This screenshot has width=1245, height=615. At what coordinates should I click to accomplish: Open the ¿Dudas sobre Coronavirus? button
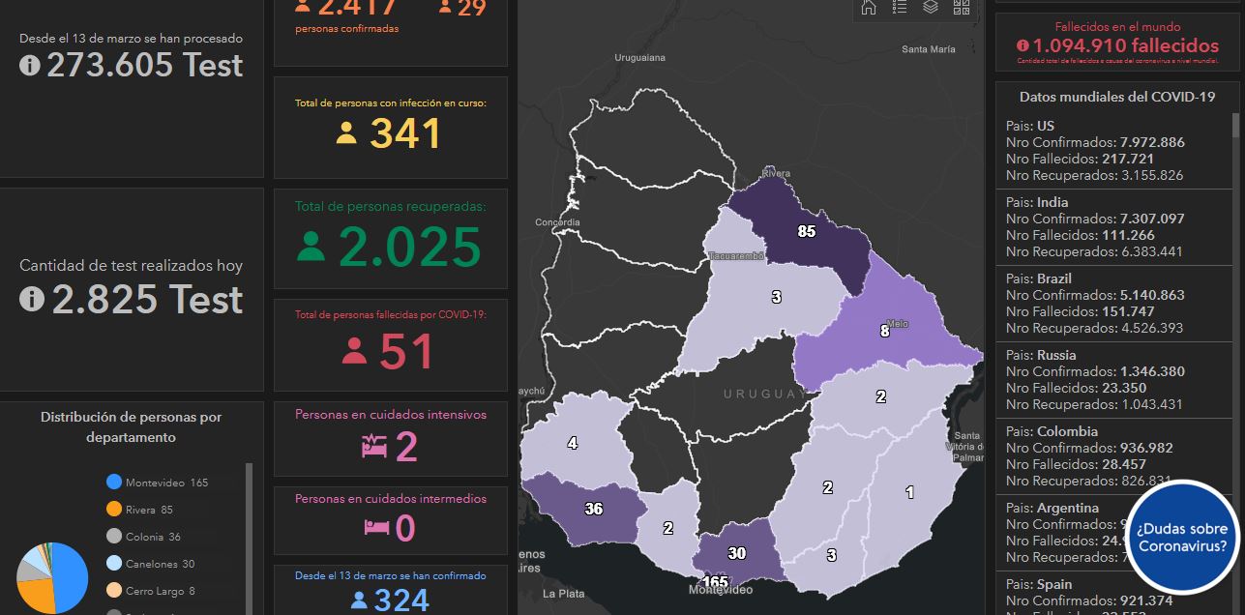coord(1182,538)
